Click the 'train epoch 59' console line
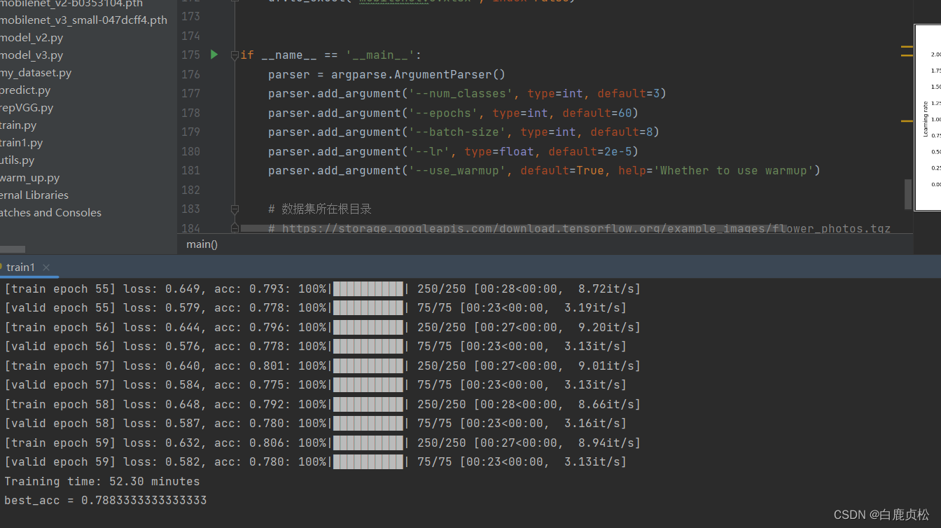 pos(322,443)
